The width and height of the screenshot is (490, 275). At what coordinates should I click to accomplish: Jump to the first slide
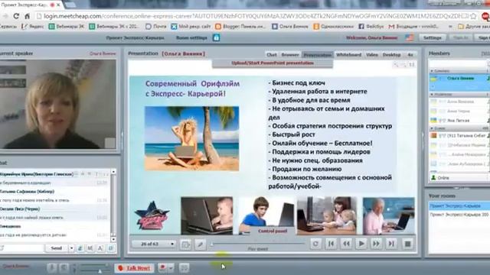[331, 244]
